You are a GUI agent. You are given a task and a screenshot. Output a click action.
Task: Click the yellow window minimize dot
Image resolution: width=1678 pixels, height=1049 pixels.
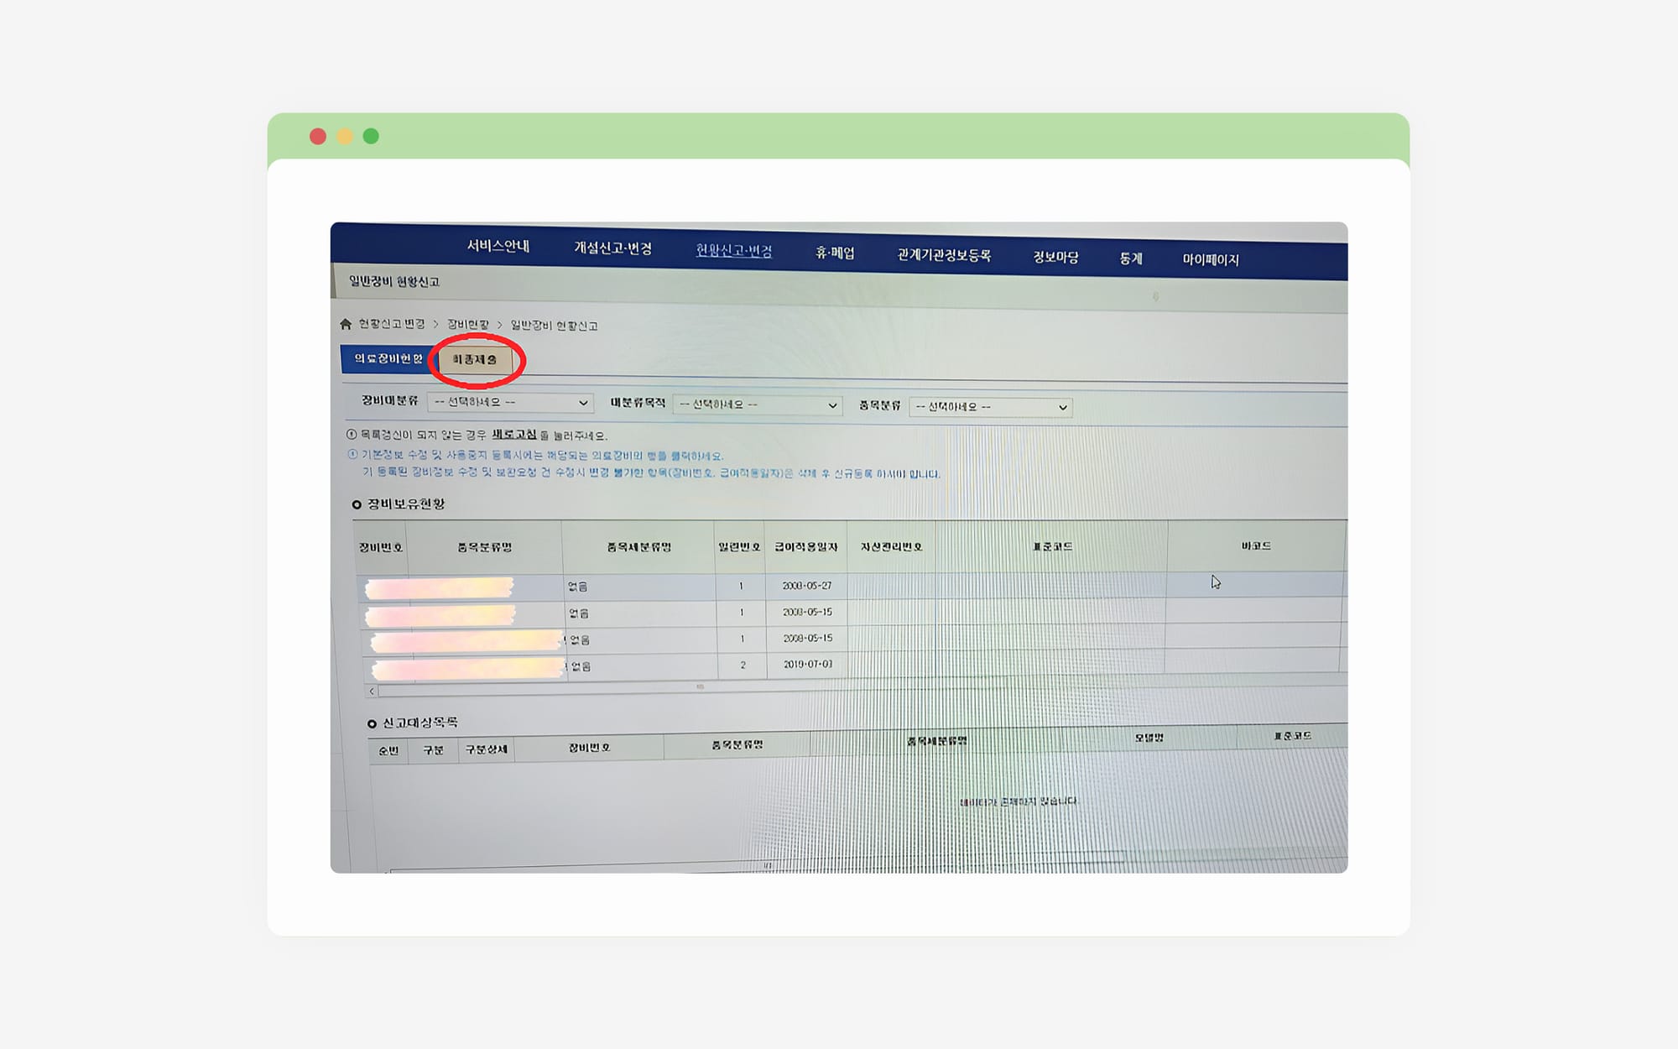[345, 137]
